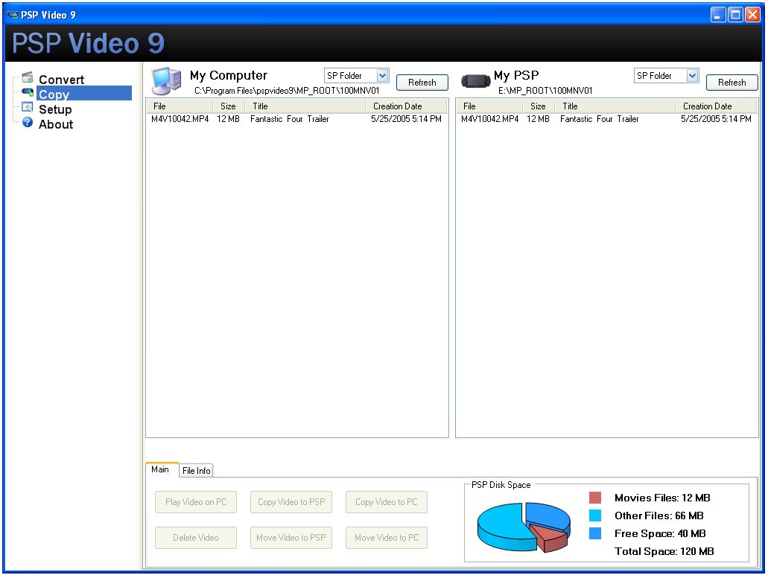
Task: Sort My PSP list by Title column
Action: coord(615,106)
